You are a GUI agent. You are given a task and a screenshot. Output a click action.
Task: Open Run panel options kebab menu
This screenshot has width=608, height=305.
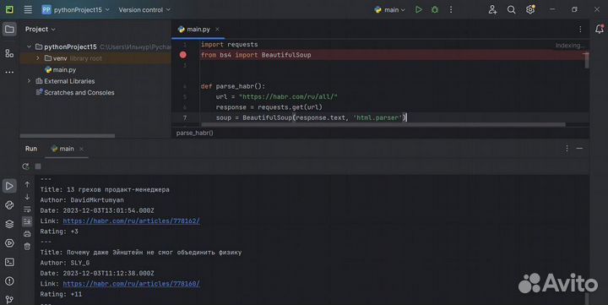tap(567, 148)
